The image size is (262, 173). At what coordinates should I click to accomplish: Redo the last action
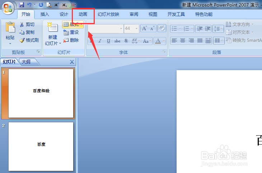coord(41,5)
